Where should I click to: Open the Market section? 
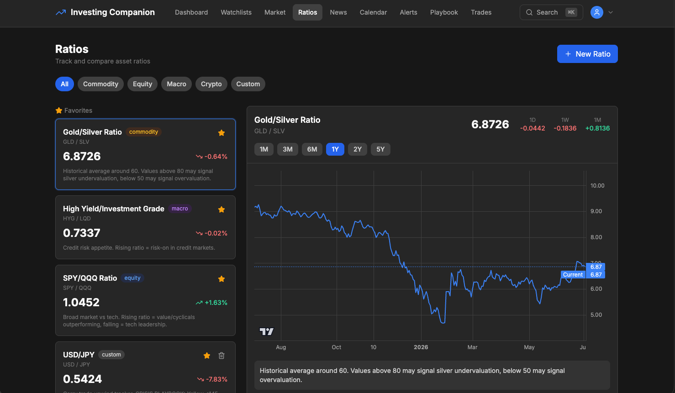point(275,12)
